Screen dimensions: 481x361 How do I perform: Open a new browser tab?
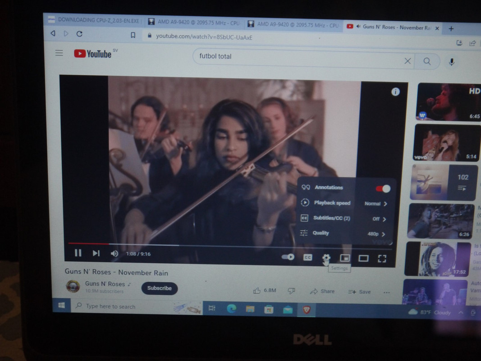[x=451, y=28]
